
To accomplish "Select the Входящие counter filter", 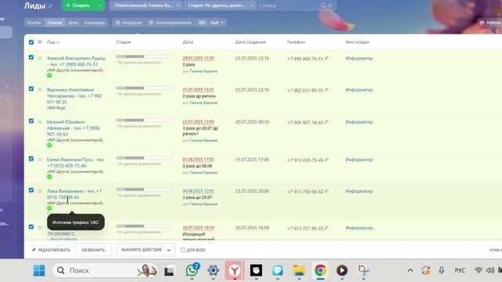I will (129, 23).
